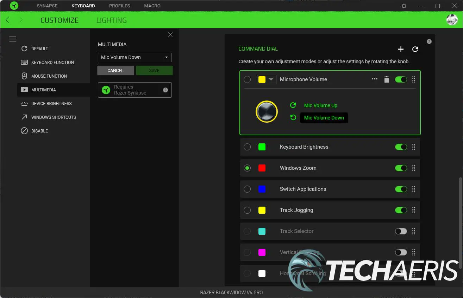
Task: Click the CANCEL button
Action: click(115, 70)
